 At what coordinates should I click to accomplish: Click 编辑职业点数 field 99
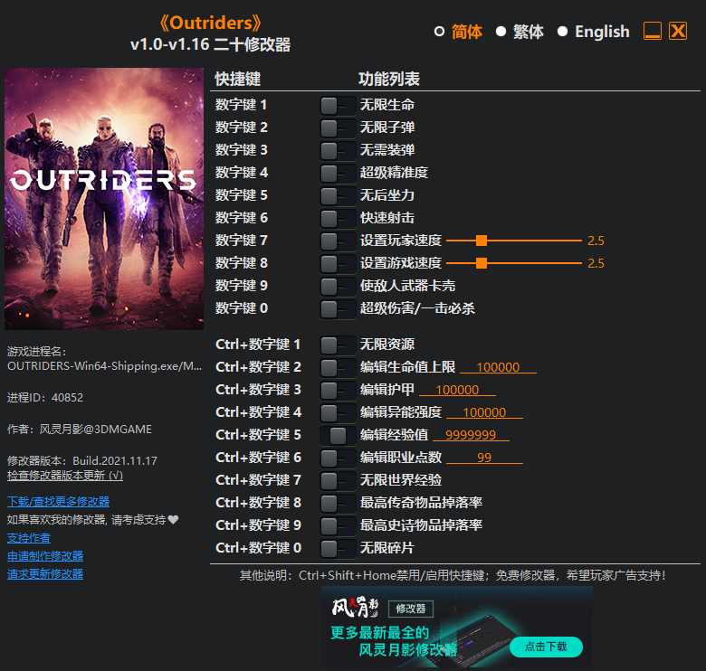(484, 458)
